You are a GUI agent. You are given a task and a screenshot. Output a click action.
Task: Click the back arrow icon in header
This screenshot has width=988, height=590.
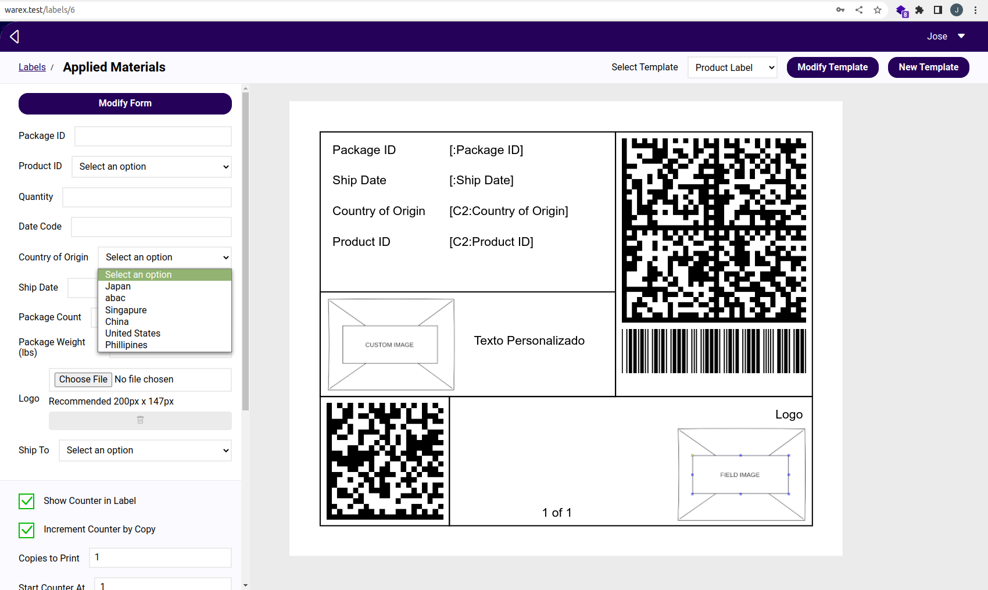click(x=15, y=37)
